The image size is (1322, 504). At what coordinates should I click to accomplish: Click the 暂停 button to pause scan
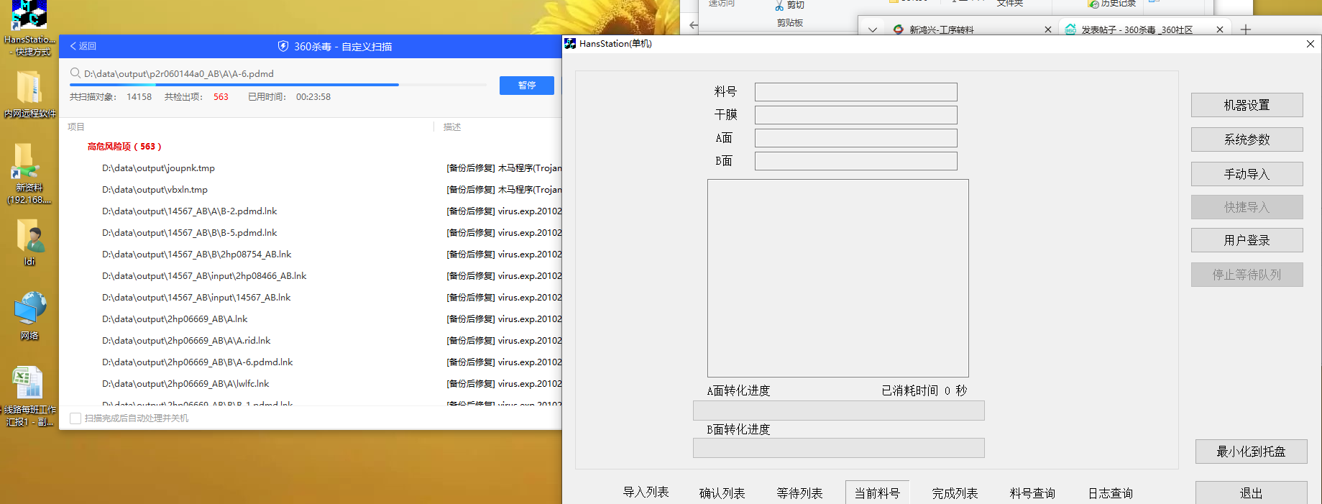527,85
